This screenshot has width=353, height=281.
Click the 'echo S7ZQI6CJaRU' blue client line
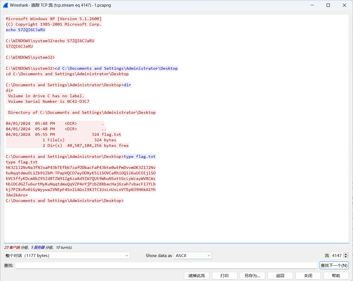pos(25,30)
